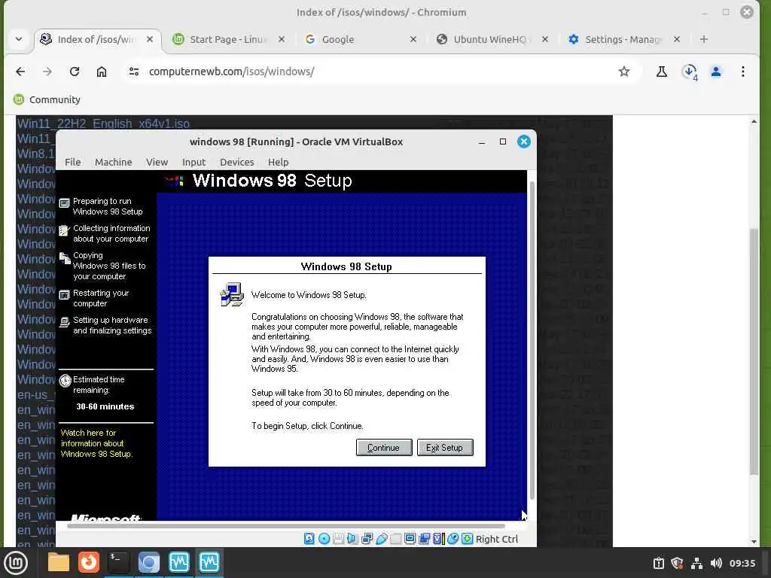This screenshot has width=771, height=578.
Task: Close the Google tab
Action: pos(413,39)
